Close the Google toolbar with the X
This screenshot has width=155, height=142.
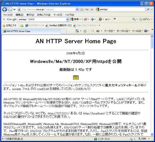[x=4, y=19]
